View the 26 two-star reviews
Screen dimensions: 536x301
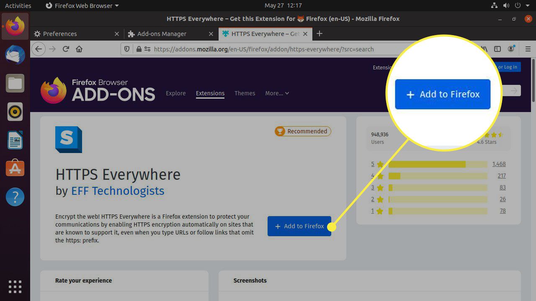pyautogui.click(x=502, y=199)
